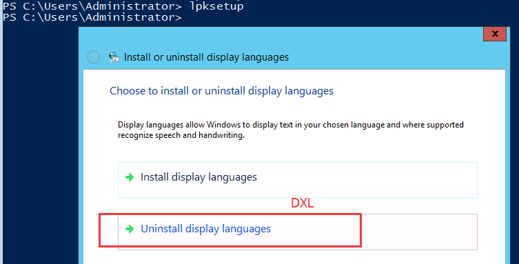Click the 'Install or uninstall display languages' title
This screenshot has width=519, height=264.
(206, 57)
